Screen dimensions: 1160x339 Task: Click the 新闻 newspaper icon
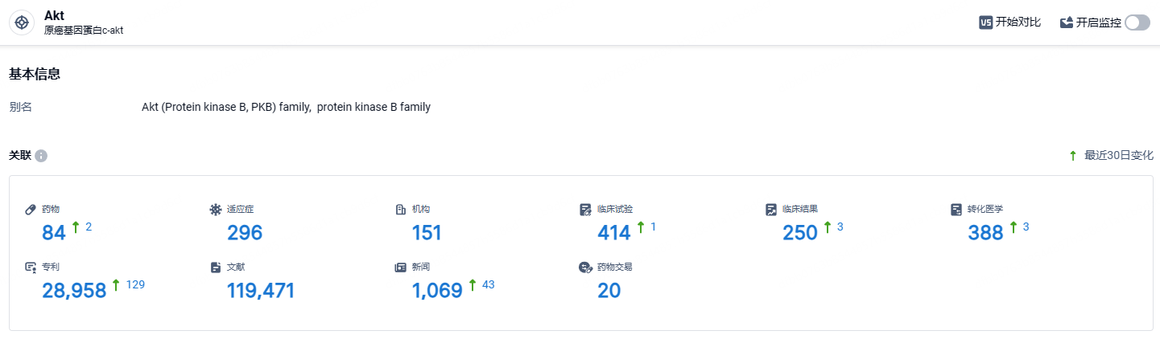[400, 268]
